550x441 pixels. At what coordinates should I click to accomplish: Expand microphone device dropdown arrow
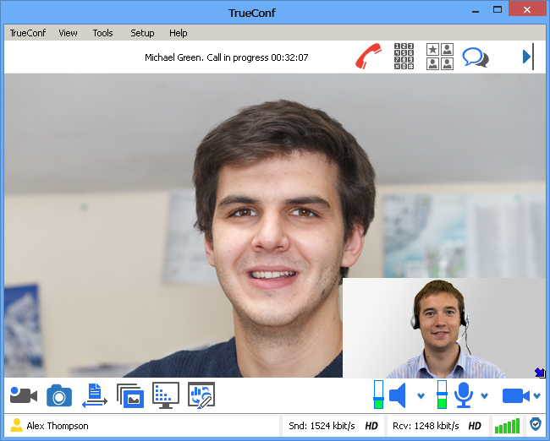pyautogui.click(x=484, y=396)
